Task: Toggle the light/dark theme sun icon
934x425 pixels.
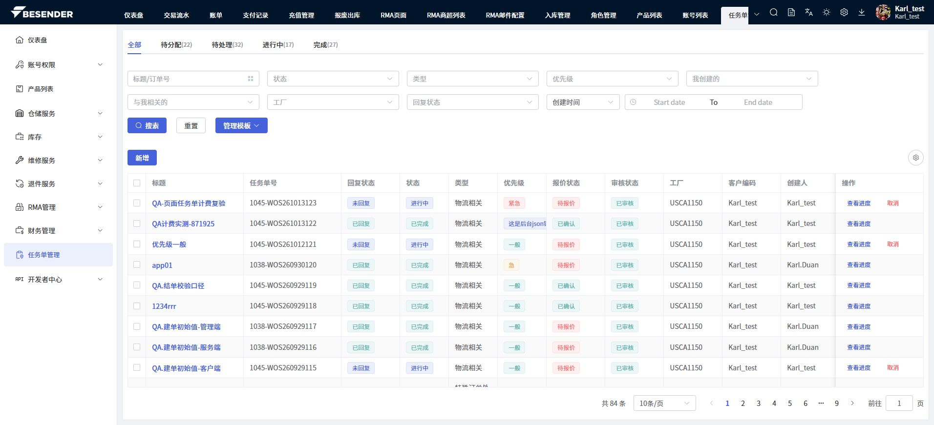Action: point(827,12)
